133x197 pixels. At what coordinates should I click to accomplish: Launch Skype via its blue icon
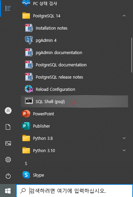(x=26, y=175)
